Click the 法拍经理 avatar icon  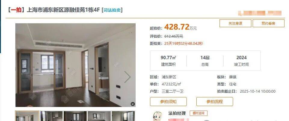click(158, 116)
